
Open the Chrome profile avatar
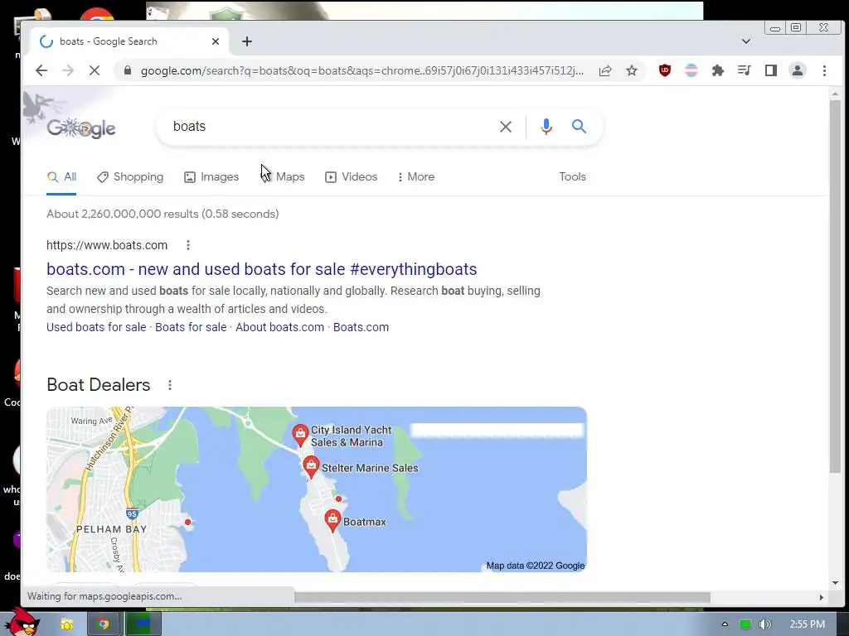(x=798, y=70)
